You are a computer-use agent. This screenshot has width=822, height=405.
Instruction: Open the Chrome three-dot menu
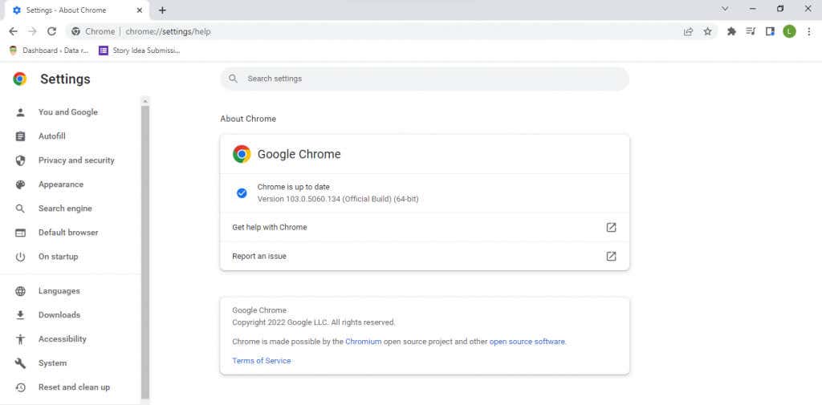(x=808, y=31)
